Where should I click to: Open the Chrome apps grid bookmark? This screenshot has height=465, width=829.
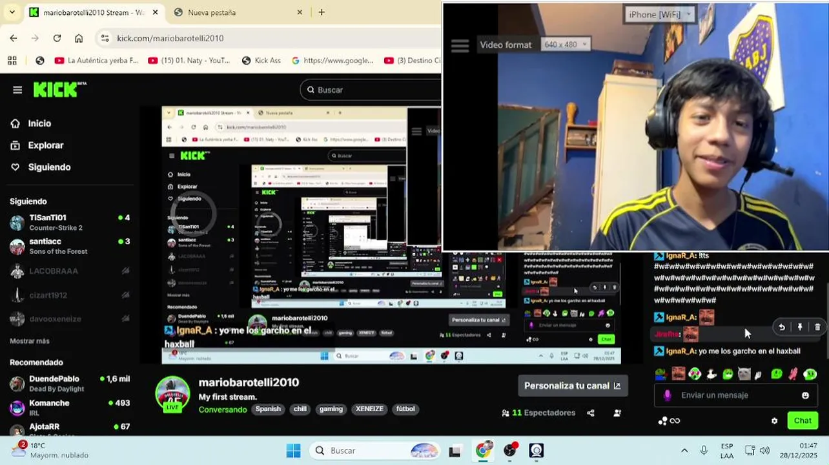tap(12, 61)
